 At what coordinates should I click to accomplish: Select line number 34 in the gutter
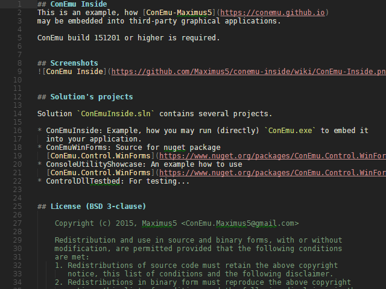pyautogui.click(x=17, y=282)
